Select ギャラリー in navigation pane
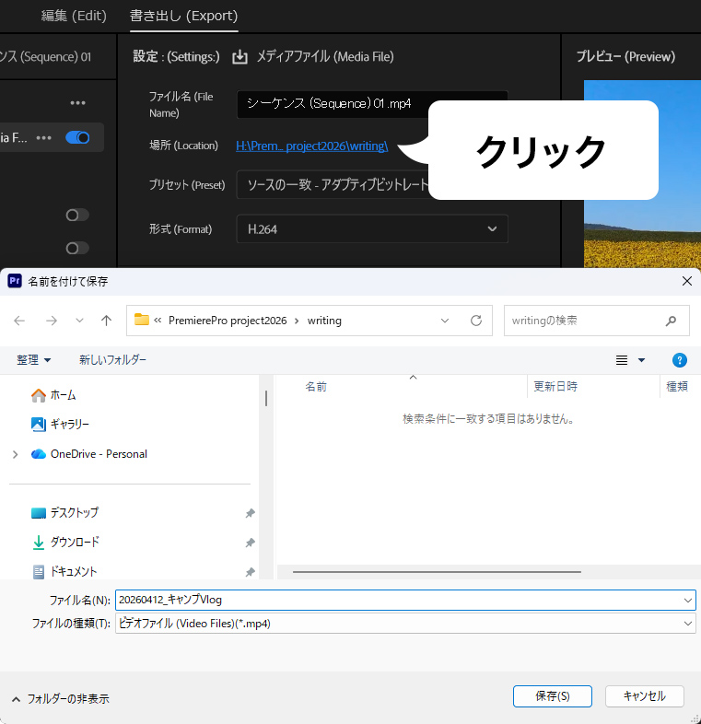The image size is (701, 724). tap(70, 424)
